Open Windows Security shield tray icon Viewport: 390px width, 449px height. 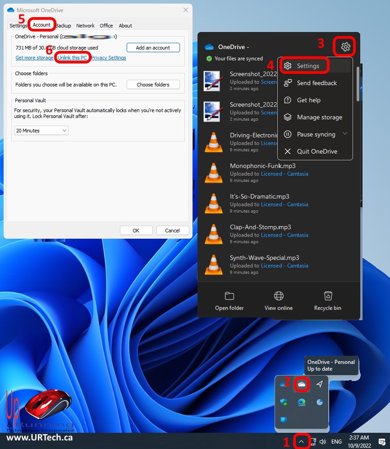[x=284, y=403]
